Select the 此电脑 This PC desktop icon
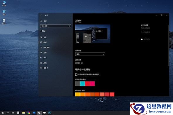The height and width of the screenshot is (115, 173). (4, 4)
